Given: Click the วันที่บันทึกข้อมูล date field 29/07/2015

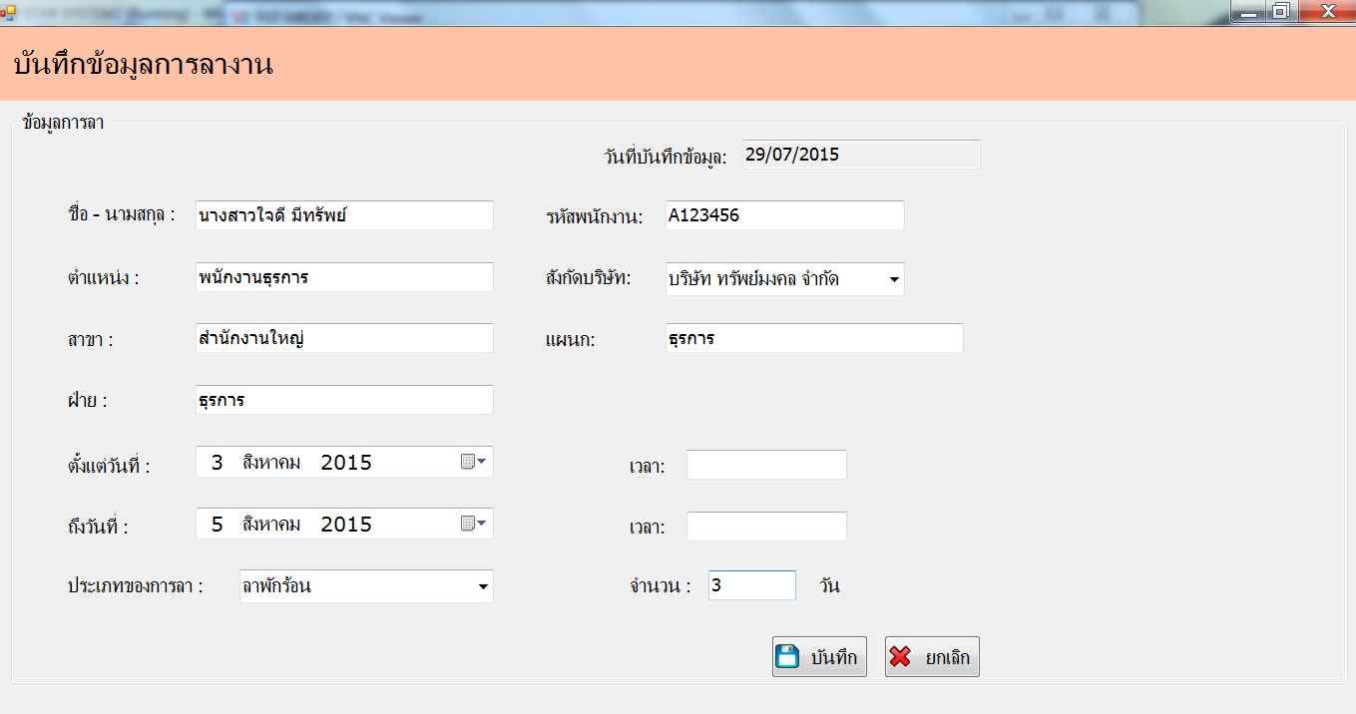Looking at the screenshot, I should [861, 155].
